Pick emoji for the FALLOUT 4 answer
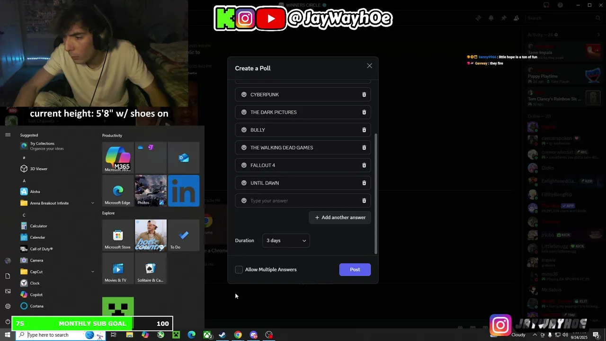This screenshot has width=606, height=341. pos(244,165)
